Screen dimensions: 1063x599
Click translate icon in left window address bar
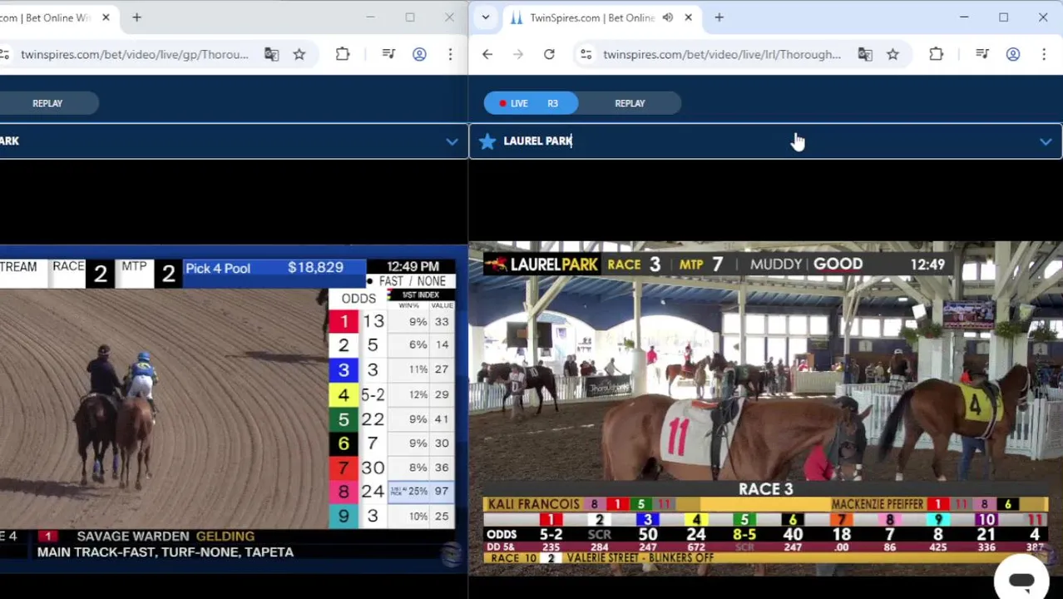pos(271,54)
